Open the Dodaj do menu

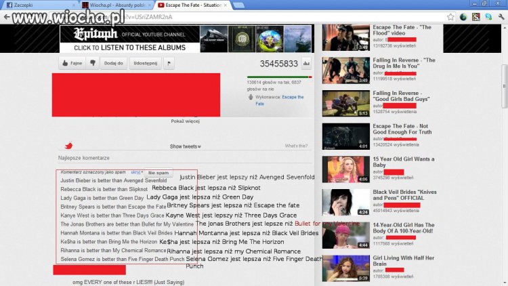[x=113, y=63]
